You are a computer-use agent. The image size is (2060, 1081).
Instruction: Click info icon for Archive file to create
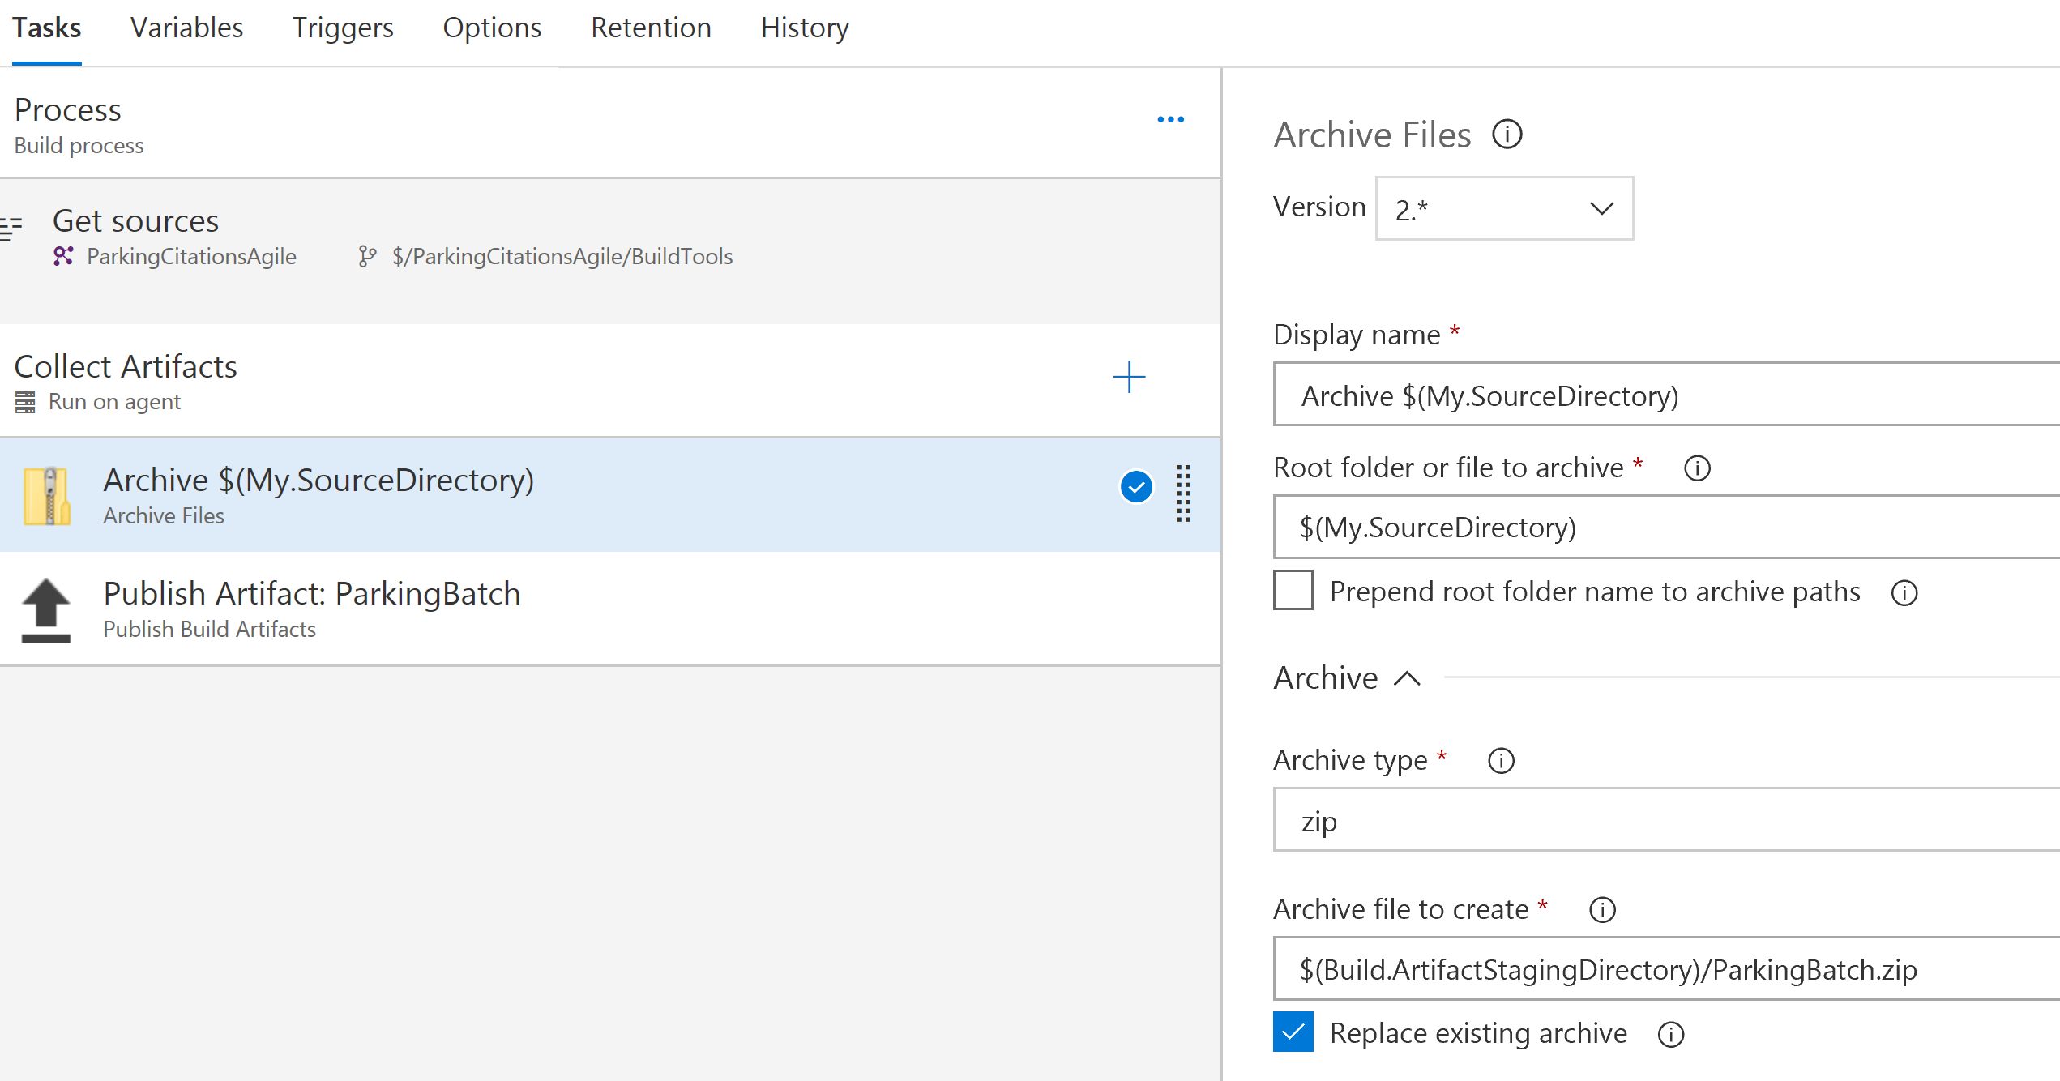point(1601,910)
